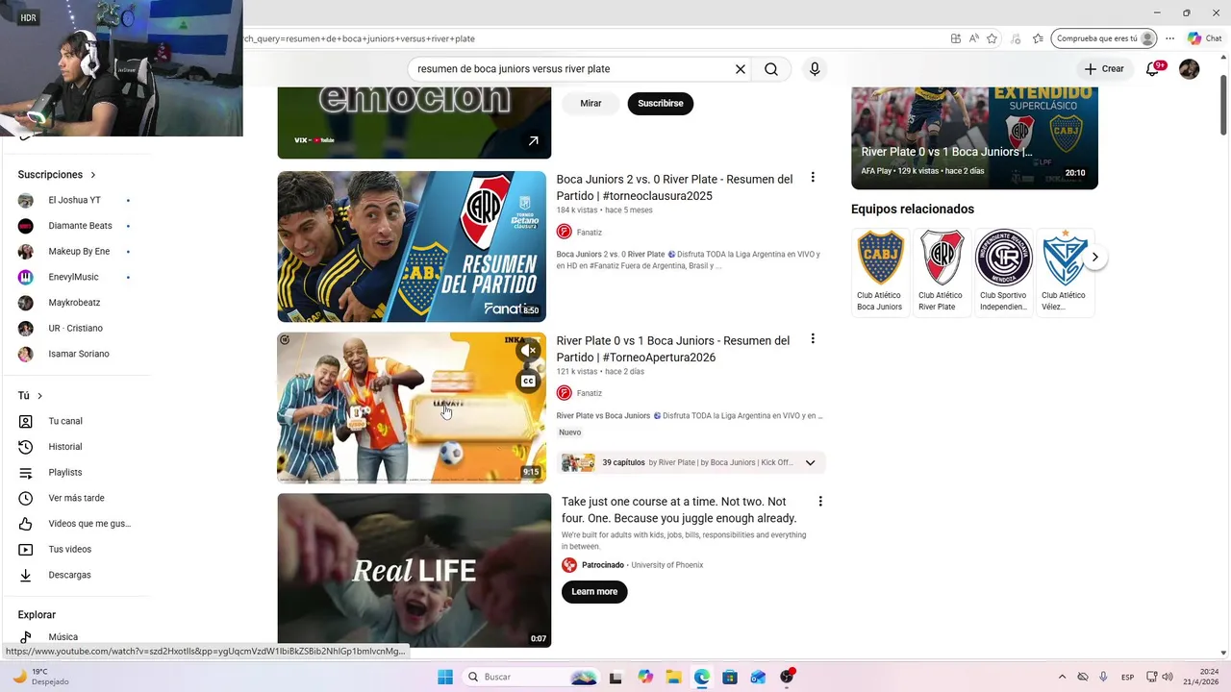The width and height of the screenshot is (1231, 692).
Task: Open EnevylMusic subscription
Action: [x=75, y=277]
